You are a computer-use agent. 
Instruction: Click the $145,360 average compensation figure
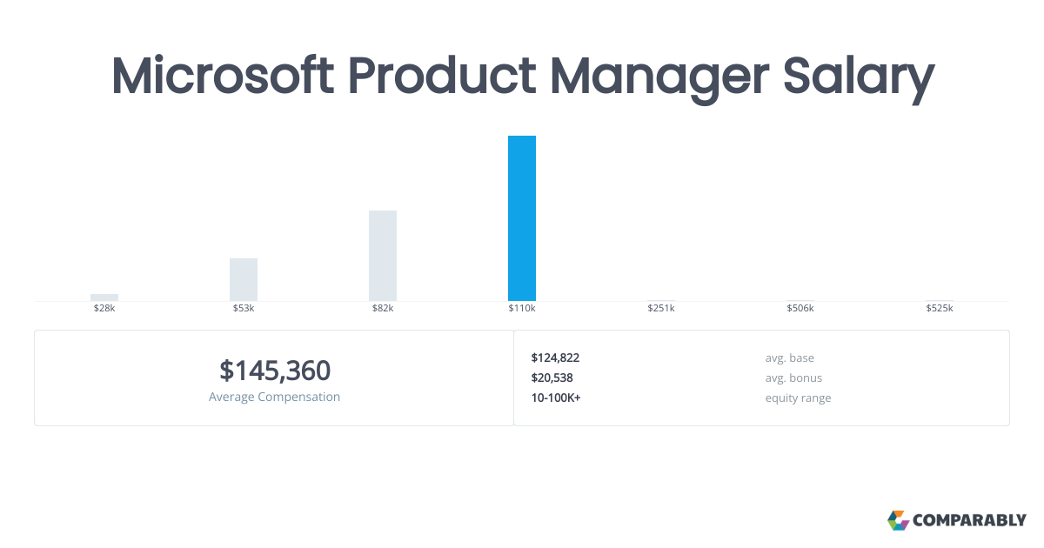coord(275,371)
